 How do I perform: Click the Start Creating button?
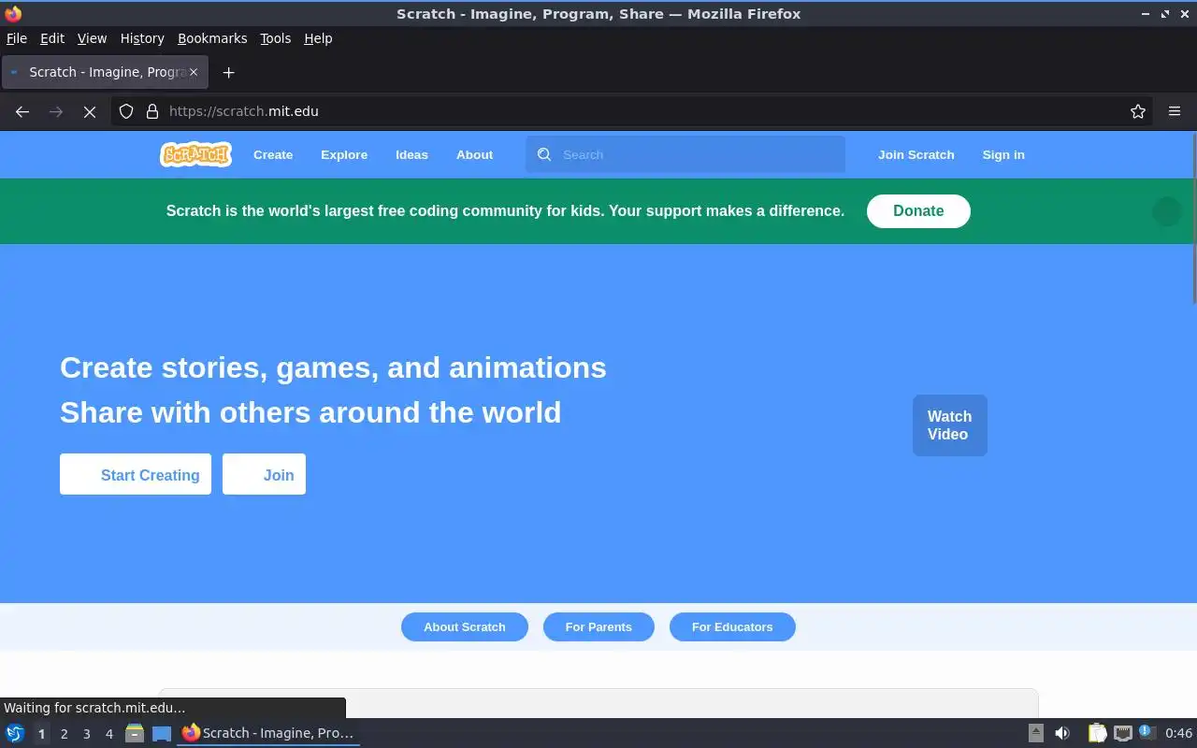coord(136,474)
